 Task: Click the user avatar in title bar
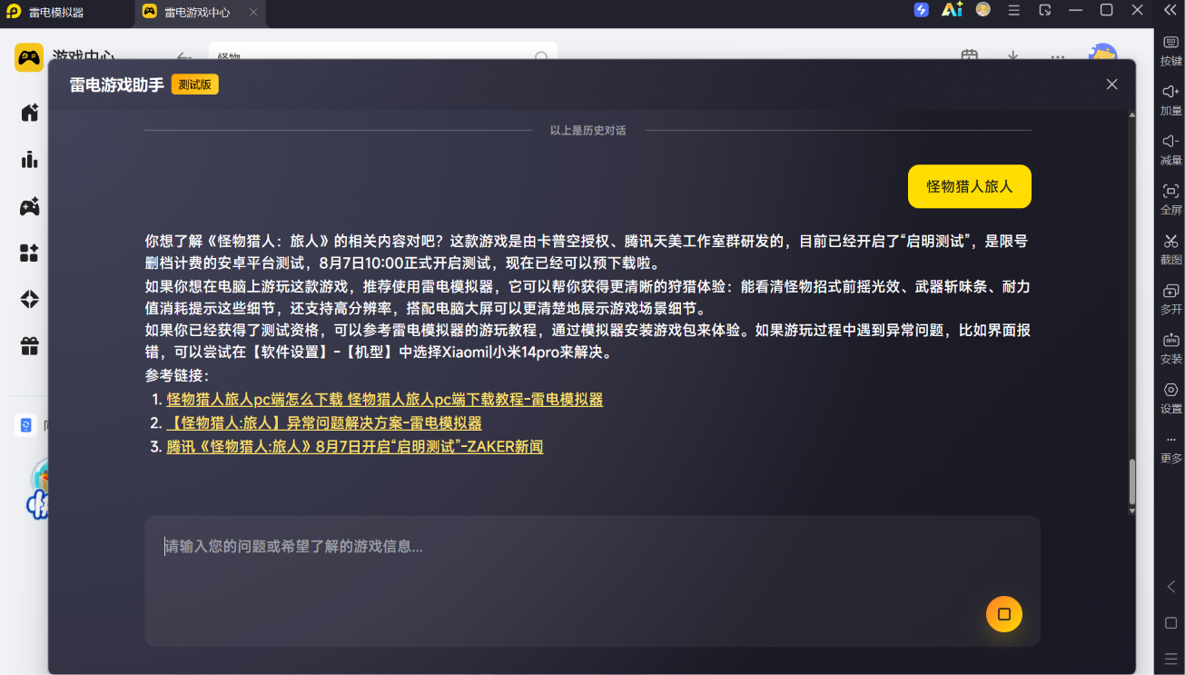click(983, 9)
